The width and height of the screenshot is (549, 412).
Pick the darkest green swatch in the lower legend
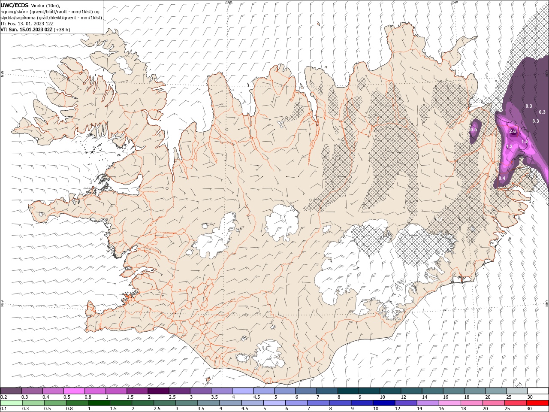(99, 403)
